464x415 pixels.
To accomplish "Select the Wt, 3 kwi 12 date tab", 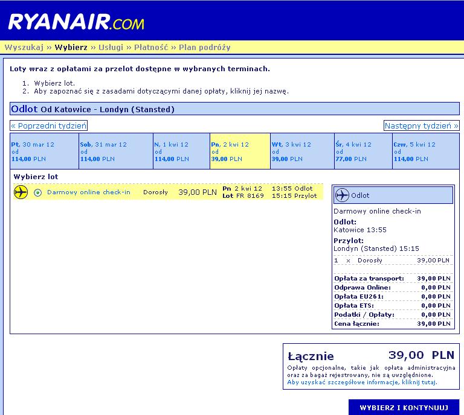I will click(303, 151).
